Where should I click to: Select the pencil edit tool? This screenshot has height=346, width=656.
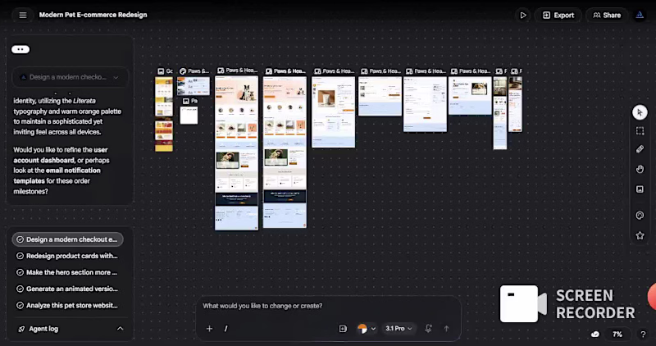tap(640, 149)
